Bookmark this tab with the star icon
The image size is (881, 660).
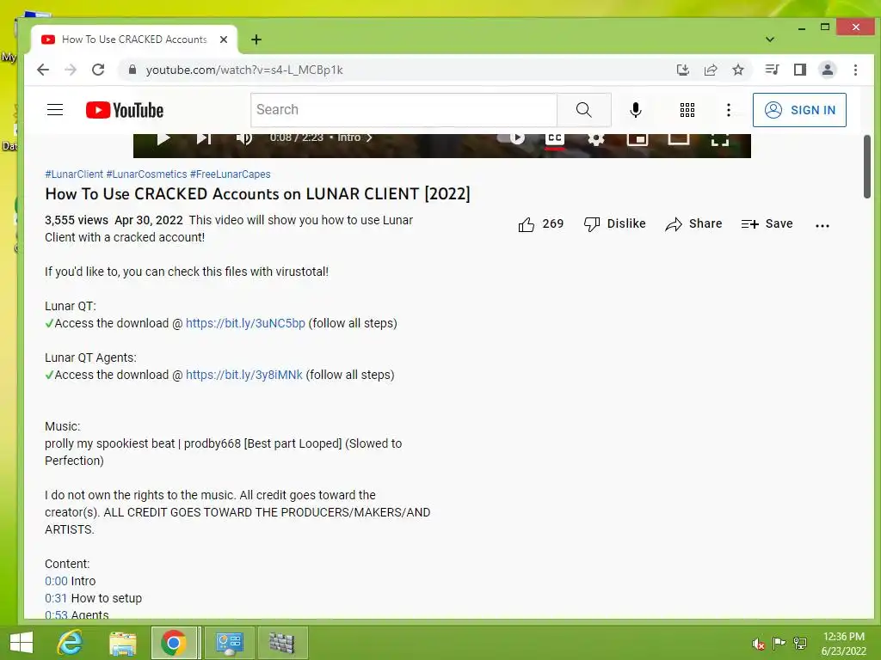point(738,70)
